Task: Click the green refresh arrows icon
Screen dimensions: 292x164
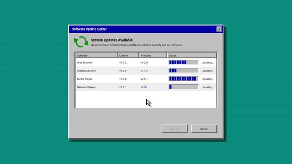Action: coord(81,42)
